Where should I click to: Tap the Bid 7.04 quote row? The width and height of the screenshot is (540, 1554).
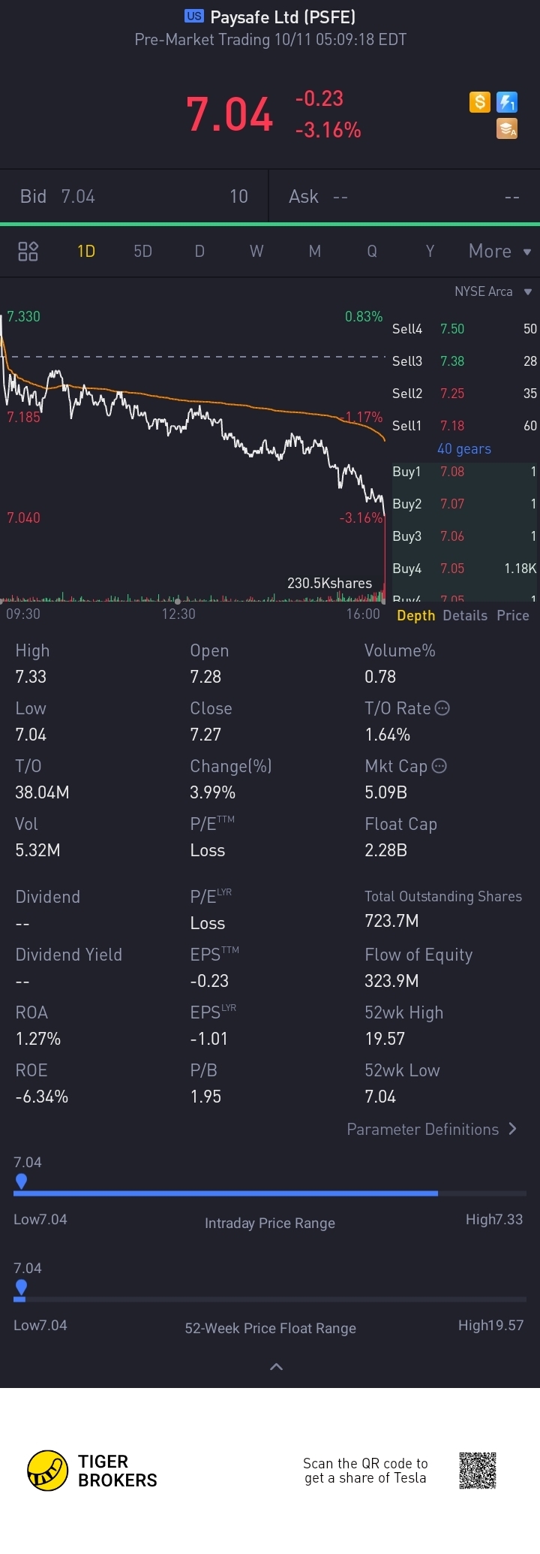tap(133, 196)
